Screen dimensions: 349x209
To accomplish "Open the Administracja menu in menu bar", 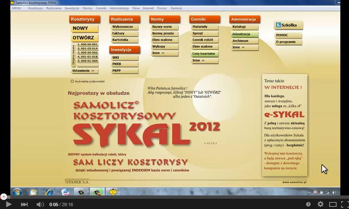I will point(119,8).
